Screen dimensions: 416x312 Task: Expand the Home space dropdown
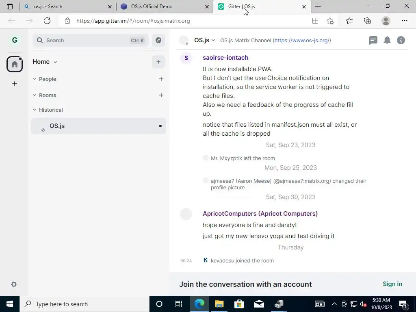[55, 62]
